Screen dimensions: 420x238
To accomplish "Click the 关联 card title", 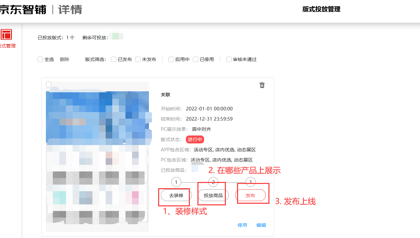I will point(165,95).
